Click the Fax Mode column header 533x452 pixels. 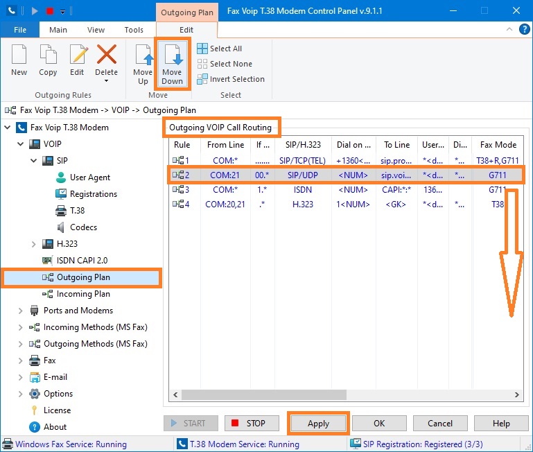[x=498, y=145]
